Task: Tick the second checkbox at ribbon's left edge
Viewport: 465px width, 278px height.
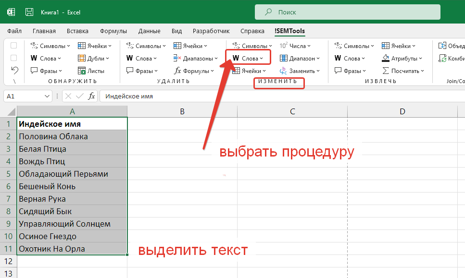Action: 14,58
